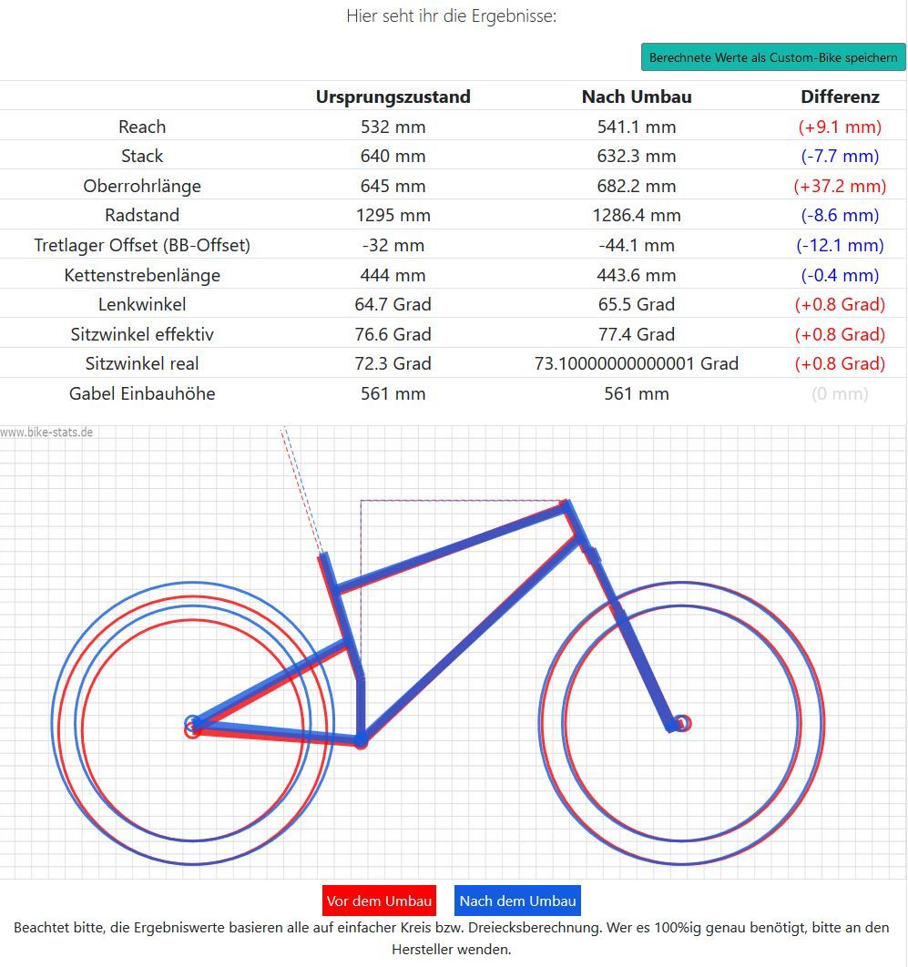
Task: Click the Kettenstrebenlänge original value 444 mm
Action: (393, 275)
